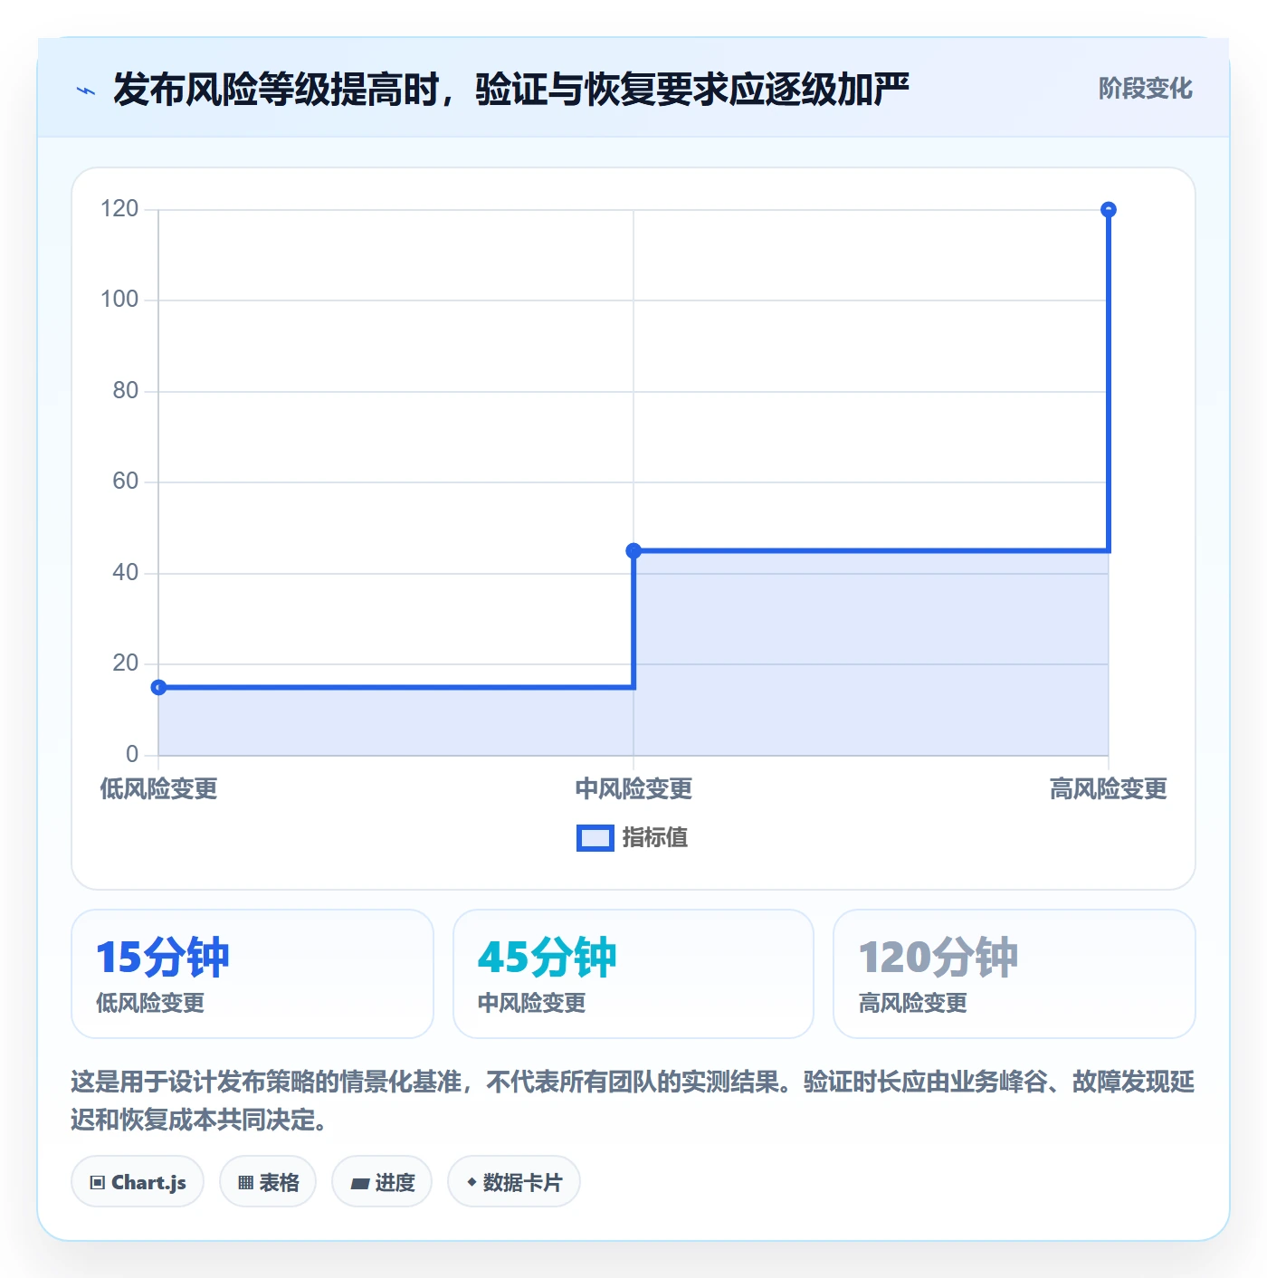Click the lightning bolt icon beside the title

pos(86,91)
